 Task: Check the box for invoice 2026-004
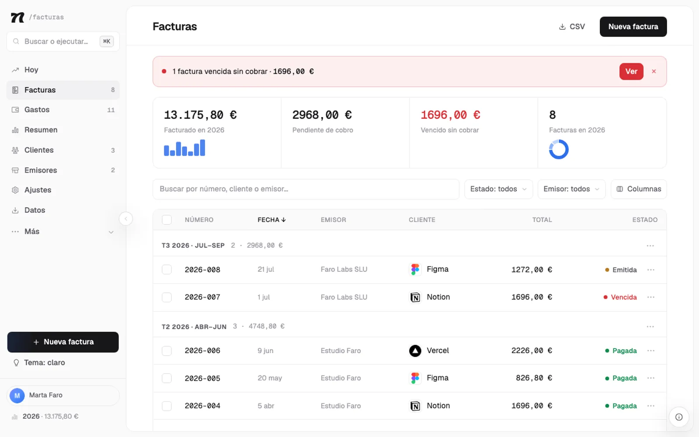(x=167, y=406)
